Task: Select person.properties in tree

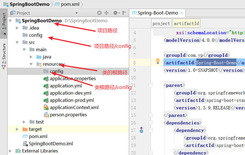Action: point(68,115)
